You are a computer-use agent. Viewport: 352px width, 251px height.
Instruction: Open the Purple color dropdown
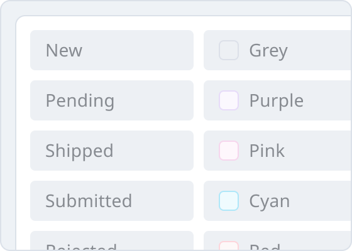pos(277,100)
